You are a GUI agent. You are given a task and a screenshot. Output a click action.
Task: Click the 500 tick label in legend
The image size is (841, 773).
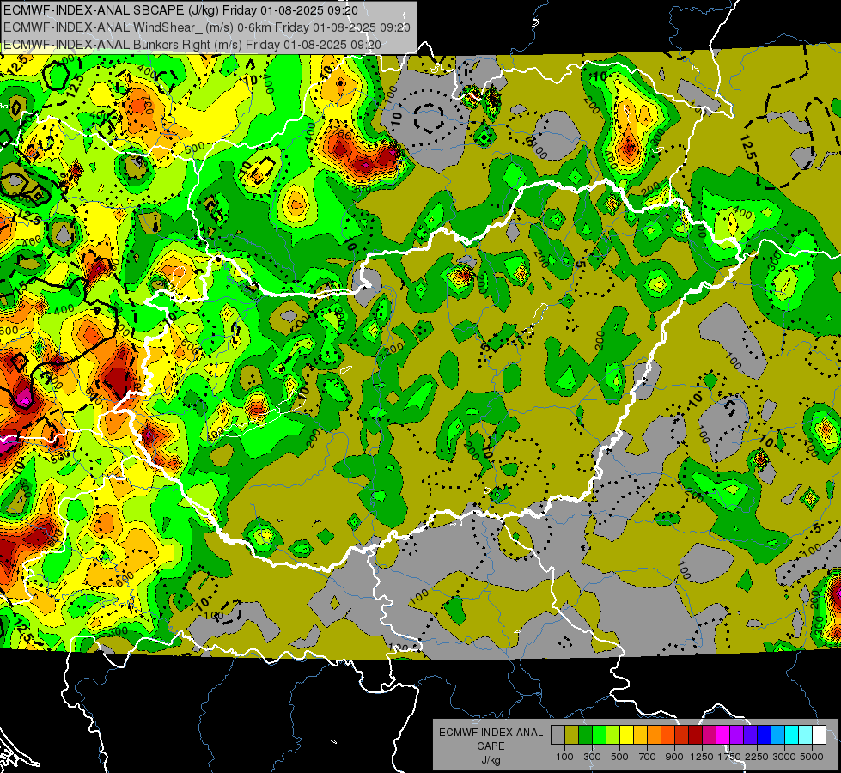point(619,757)
